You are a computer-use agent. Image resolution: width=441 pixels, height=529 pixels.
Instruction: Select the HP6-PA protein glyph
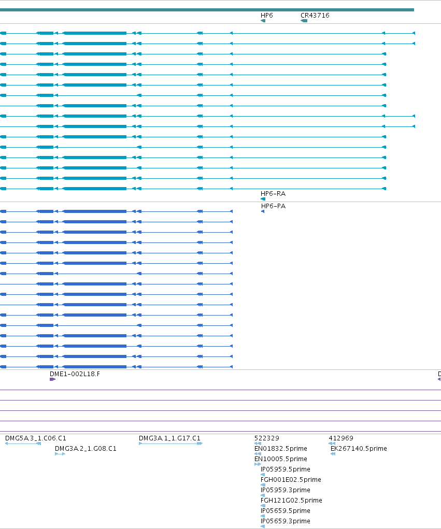[263, 211]
